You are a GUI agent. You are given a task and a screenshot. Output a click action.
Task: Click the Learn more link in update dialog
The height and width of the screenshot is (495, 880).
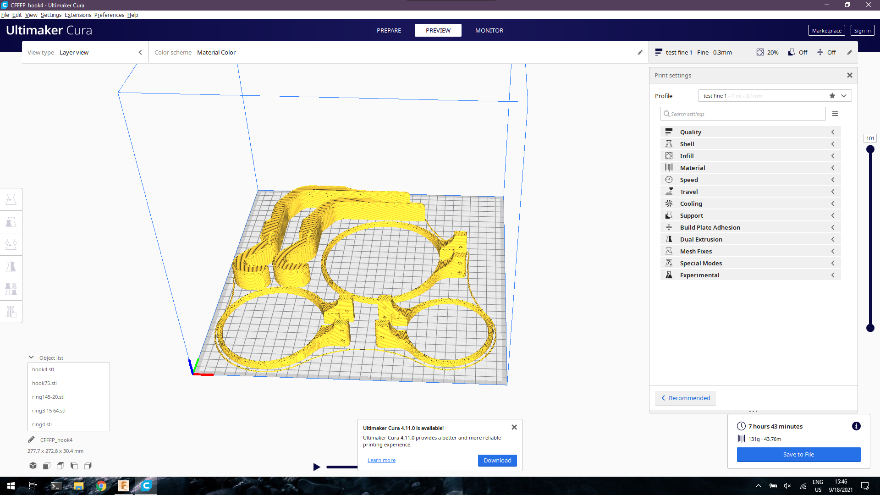coord(381,460)
